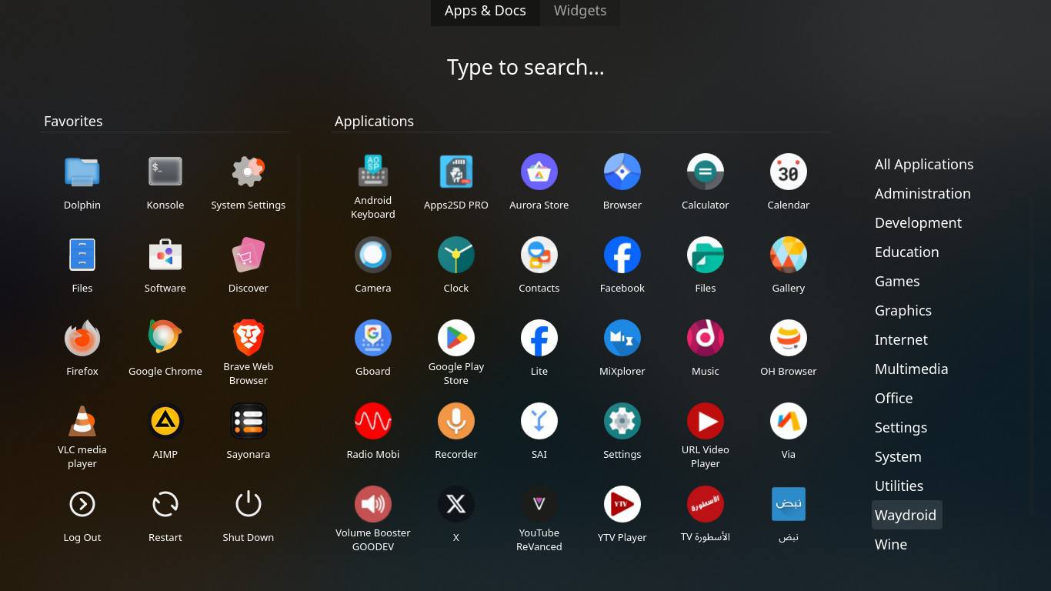
Task: Launch Volume Booster GOODEV
Action: [x=373, y=504]
